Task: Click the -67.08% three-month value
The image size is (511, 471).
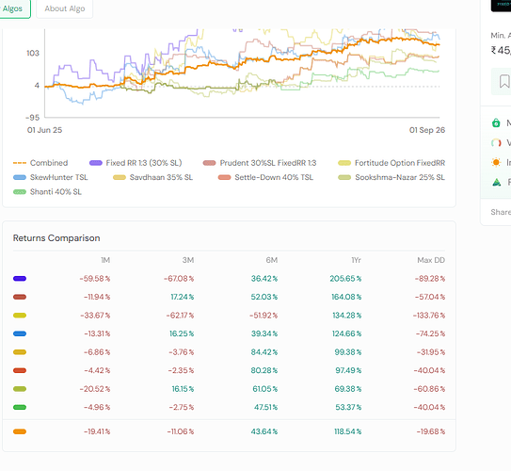Action: [x=179, y=279]
